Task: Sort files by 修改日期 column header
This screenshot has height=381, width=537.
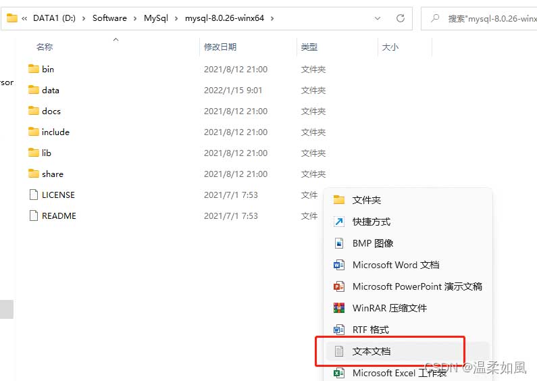Action: (x=220, y=47)
